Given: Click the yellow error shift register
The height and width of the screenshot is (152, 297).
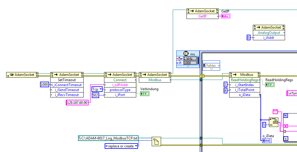Looking at the screenshot, I should click(x=202, y=76).
